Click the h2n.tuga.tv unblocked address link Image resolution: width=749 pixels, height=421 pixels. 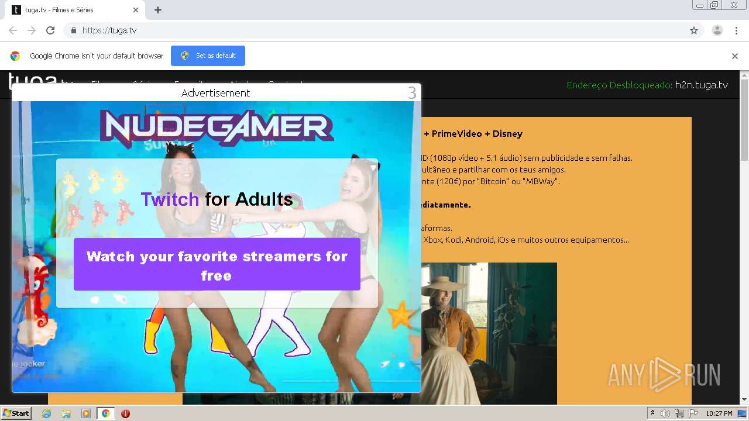701,85
